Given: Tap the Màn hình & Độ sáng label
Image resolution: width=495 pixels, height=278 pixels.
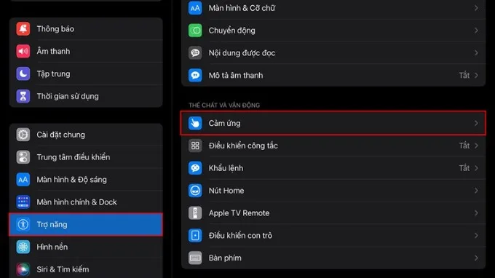Looking at the screenshot, I should 71,180.
